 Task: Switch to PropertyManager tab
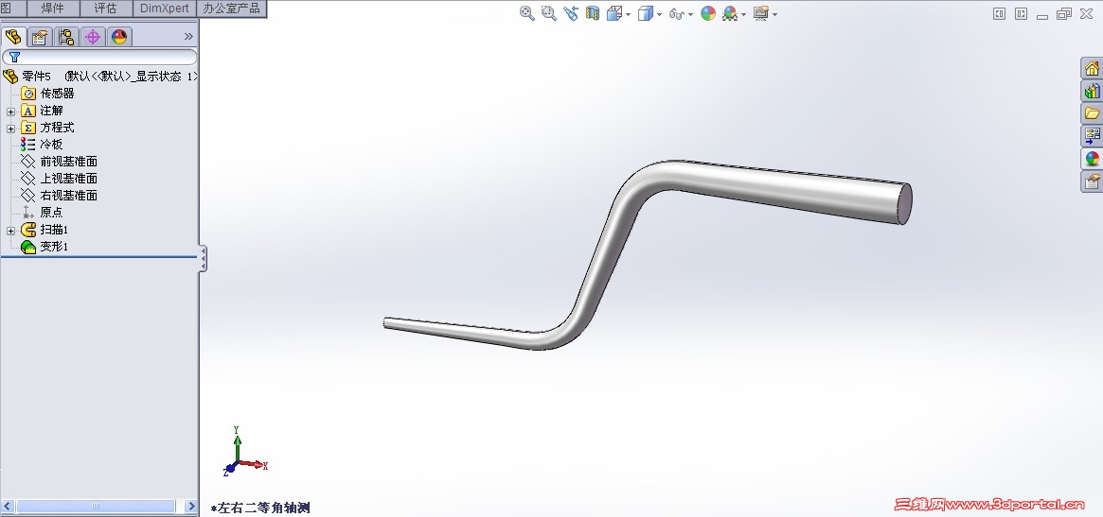[40, 37]
